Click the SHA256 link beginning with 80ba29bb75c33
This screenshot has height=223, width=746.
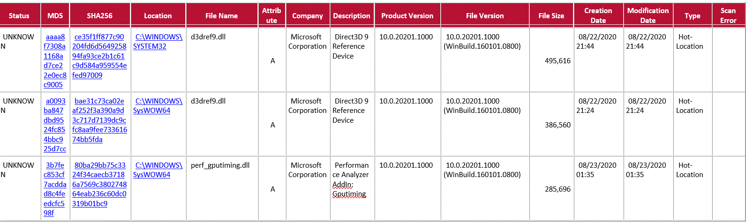coord(99,184)
